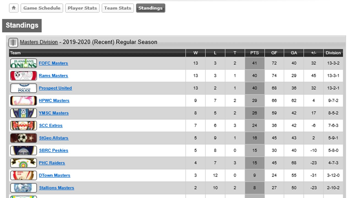Click the PHC Raiders team logo
Image resolution: width=352 pixels, height=198 pixels.
(24, 163)
